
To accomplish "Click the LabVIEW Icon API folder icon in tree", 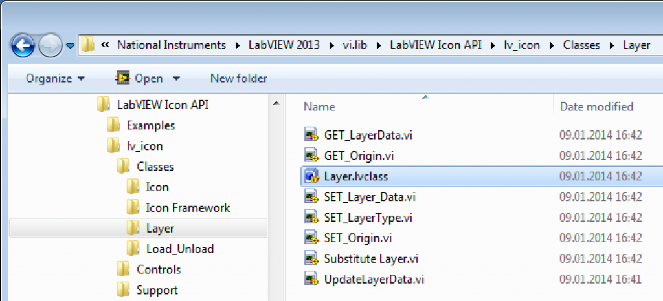I will coord(103,104).
